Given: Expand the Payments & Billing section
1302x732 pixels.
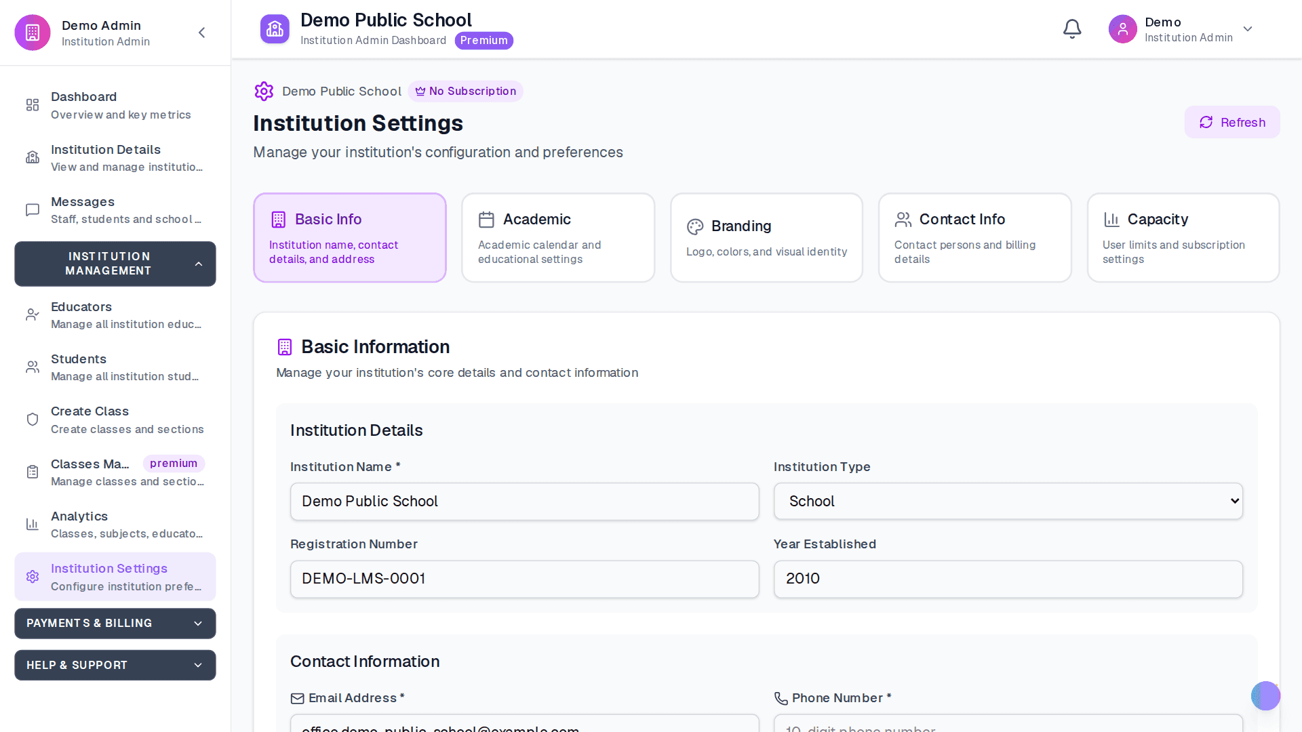Looking at the screenshot, I should tap(115, 624).
